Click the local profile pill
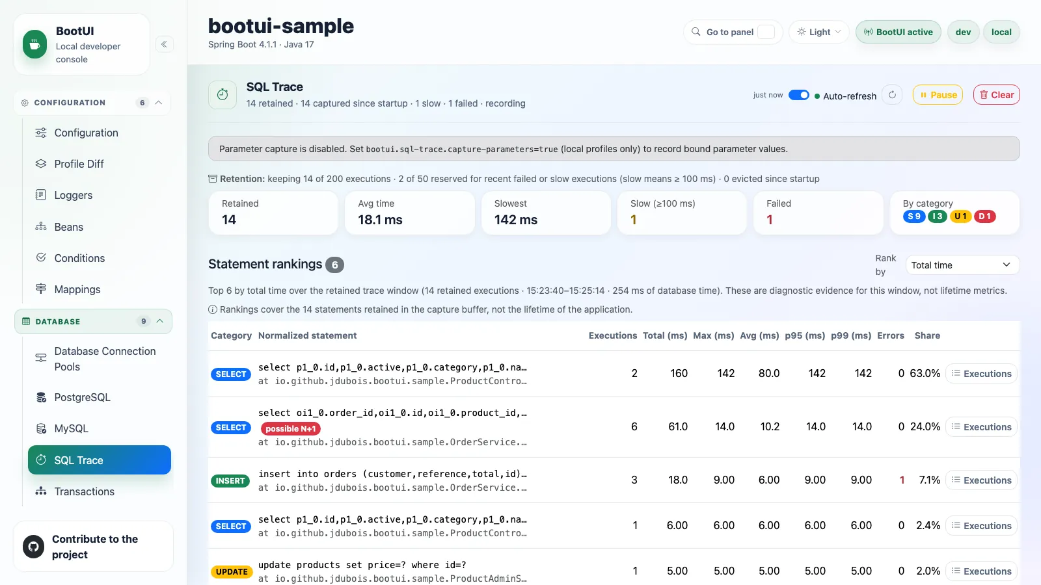Image resolution: width=1041 pixels, height=585 pixels. point(1001,32)
